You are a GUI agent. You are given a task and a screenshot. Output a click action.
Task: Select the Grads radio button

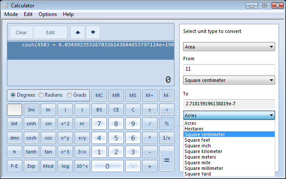(x=69, y=95)
